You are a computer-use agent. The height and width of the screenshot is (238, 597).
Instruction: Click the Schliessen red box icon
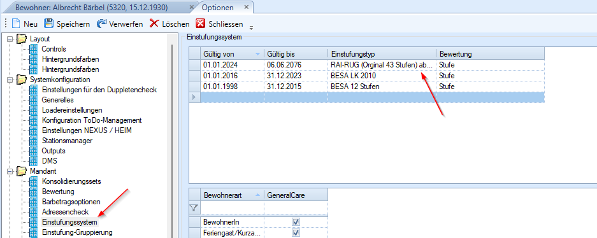(201, 24)
